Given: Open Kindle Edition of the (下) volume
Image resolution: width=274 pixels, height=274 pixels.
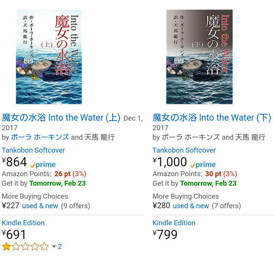Looking at the screenshot, I should (174, 223).
